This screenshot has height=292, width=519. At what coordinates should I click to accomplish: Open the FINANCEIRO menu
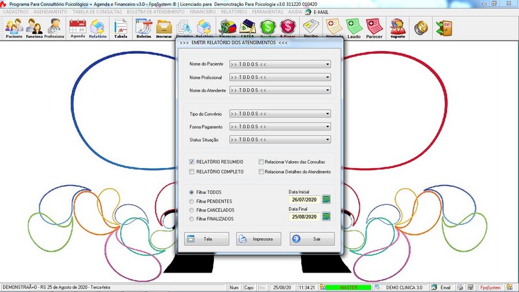pyautogui.click(x=203, y=12)
